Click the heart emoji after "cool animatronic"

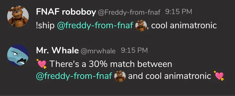tap(219, 76)
